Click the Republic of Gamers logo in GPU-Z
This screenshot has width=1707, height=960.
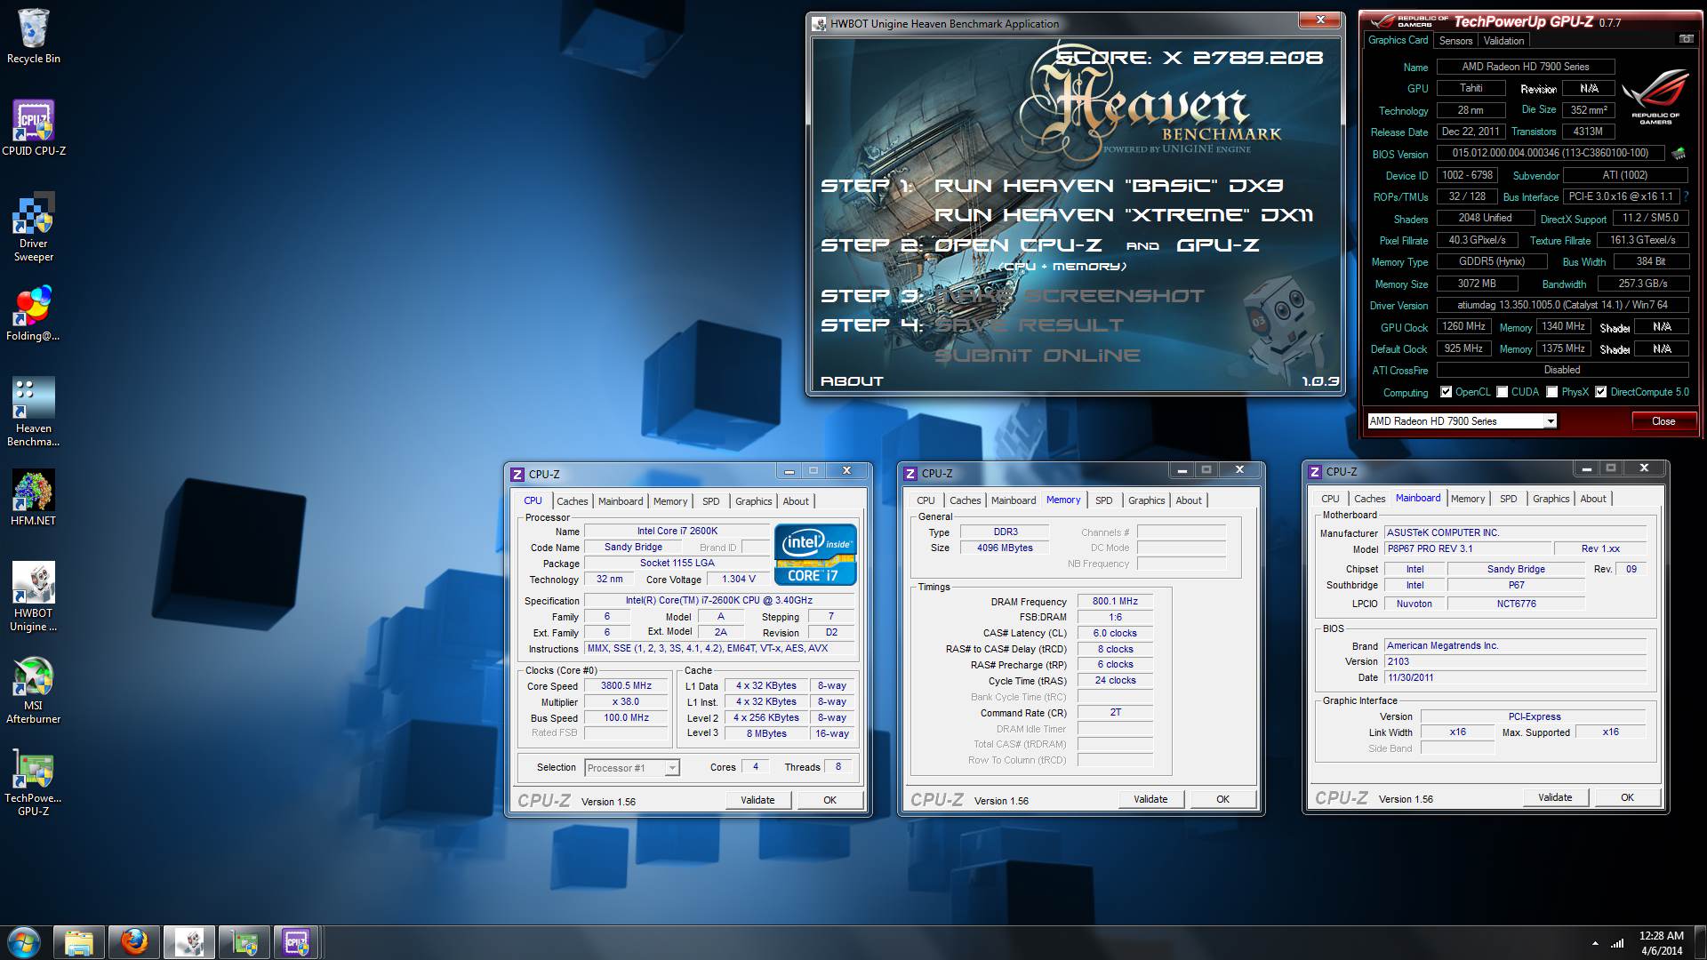1655,97
